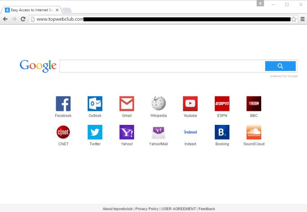The height and width of the screenshot is (212, 307).
Task: Maximize the browser window
Action: tap(287, 4)
